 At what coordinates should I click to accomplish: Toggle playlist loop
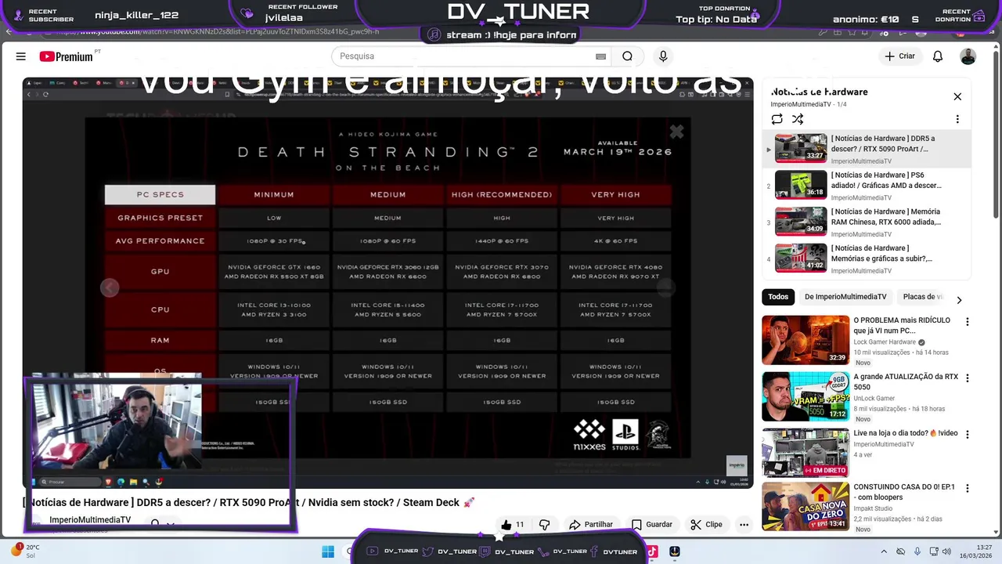point(777,119)
